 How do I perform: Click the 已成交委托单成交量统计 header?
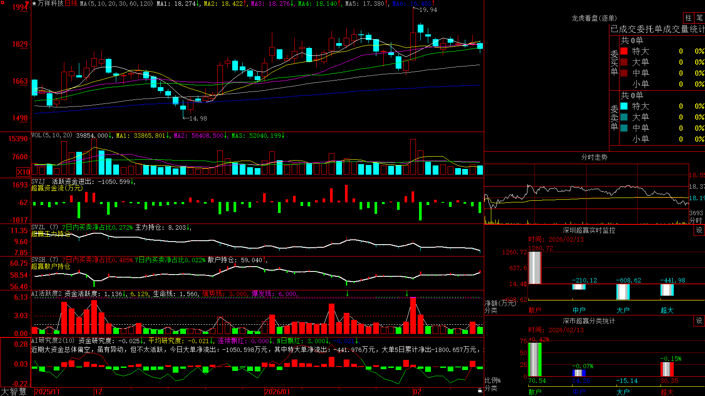point(657,29)
